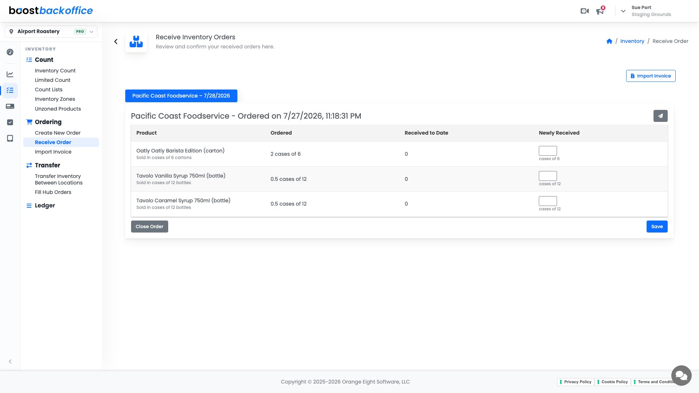Open Inventory Zones menu item
The height and width of the screenshot is (393, 699).
(x=55, y=99)
